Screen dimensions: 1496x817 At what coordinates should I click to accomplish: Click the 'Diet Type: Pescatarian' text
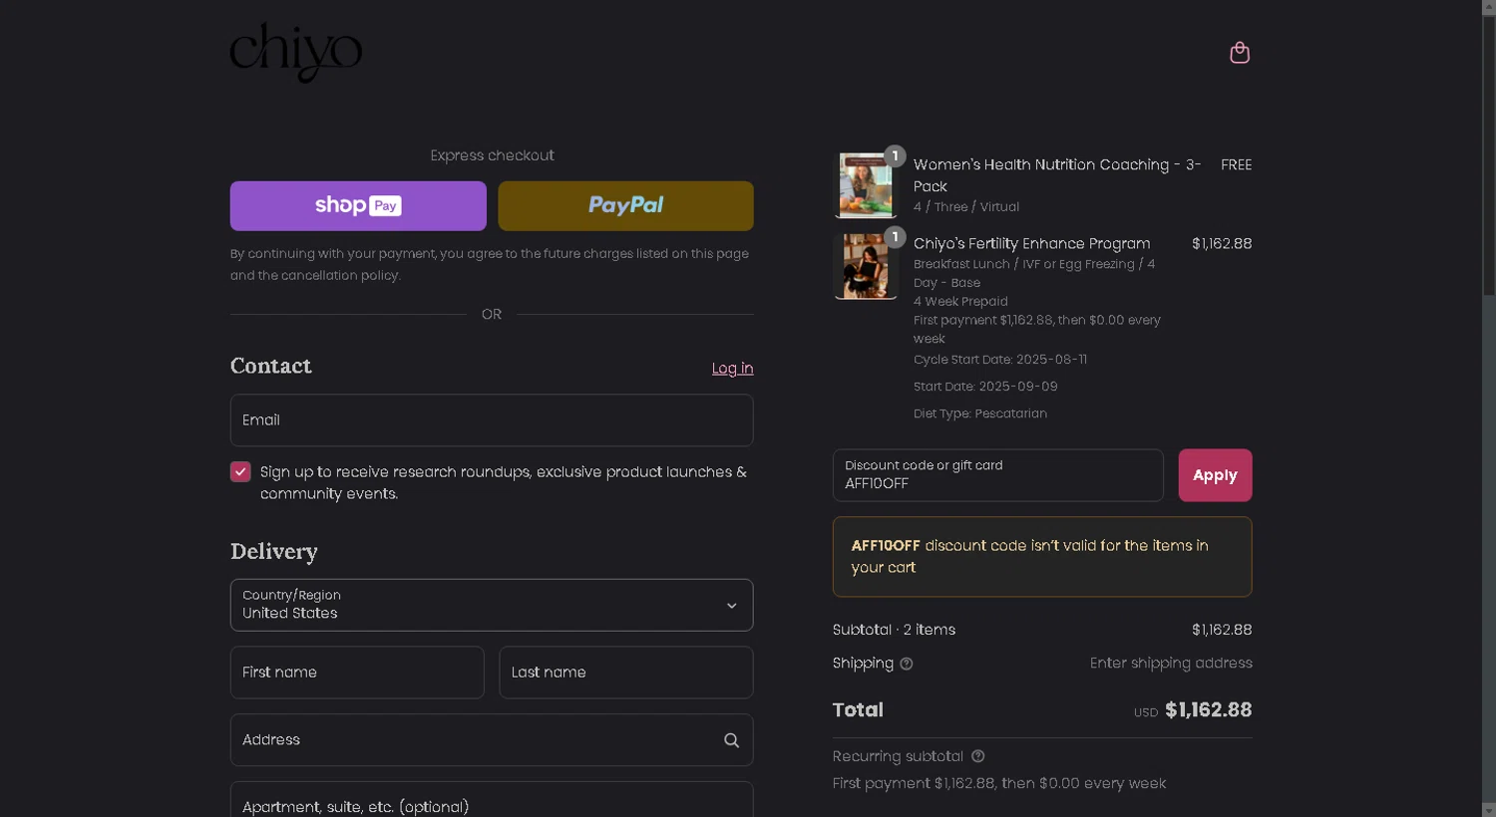[x=980, y=413]
